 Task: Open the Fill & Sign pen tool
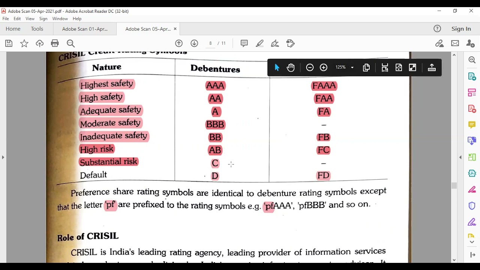pyautogui.click(x=472, y=190)
